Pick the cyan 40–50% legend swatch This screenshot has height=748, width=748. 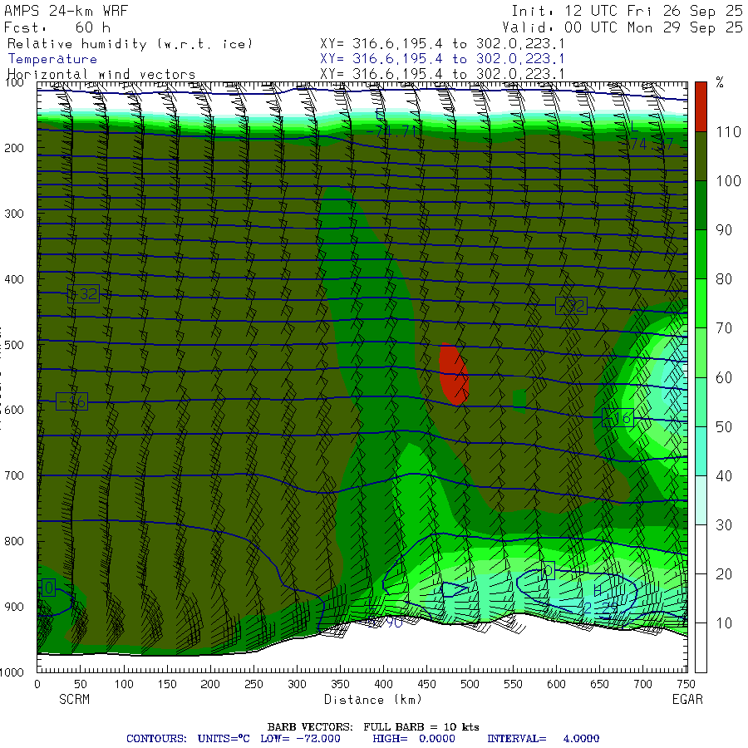pyautogui.click(x=701, y=450)
